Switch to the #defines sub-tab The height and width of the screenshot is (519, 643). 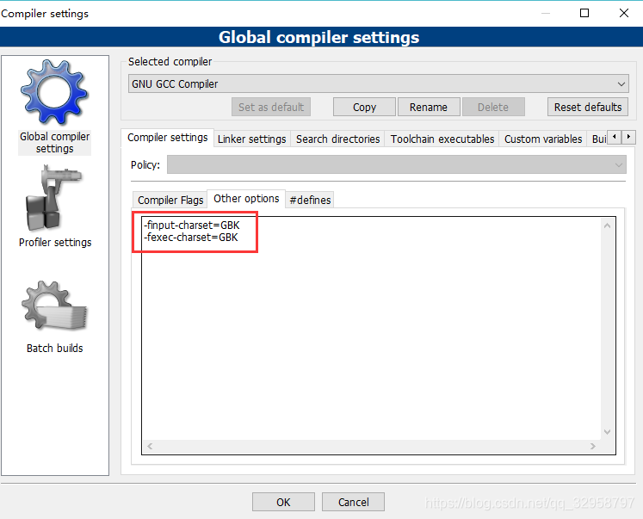click(x=310, y=200)
